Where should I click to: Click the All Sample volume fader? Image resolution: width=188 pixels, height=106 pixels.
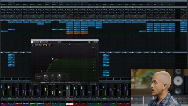coord(1,87)
